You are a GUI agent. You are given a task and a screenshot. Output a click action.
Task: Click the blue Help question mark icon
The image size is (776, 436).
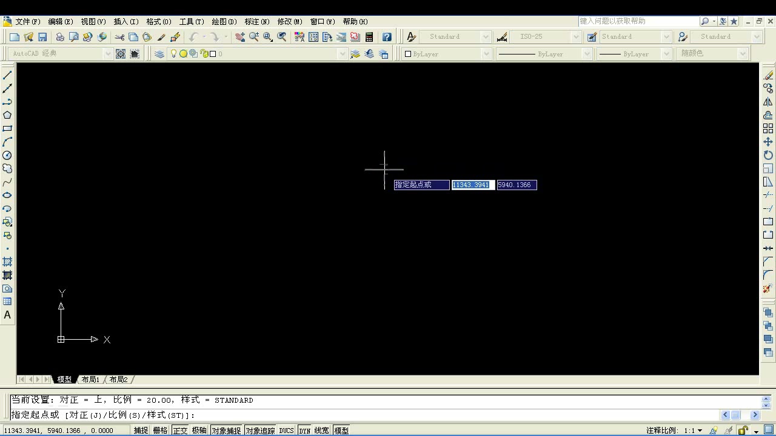pyautogui.click(x=387, y=37)
